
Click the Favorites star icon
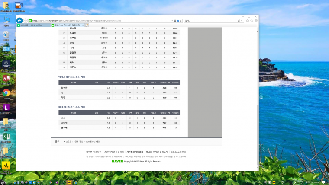(252, 21)
